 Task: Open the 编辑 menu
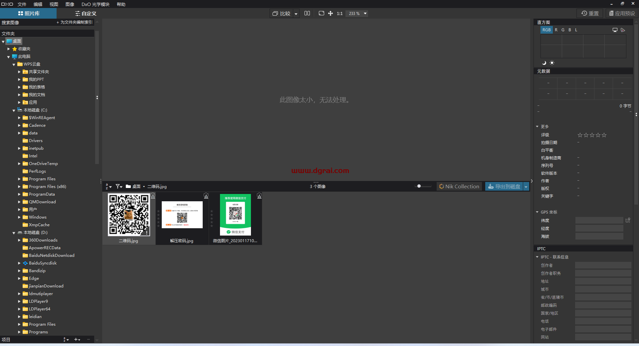click(38, 4)
